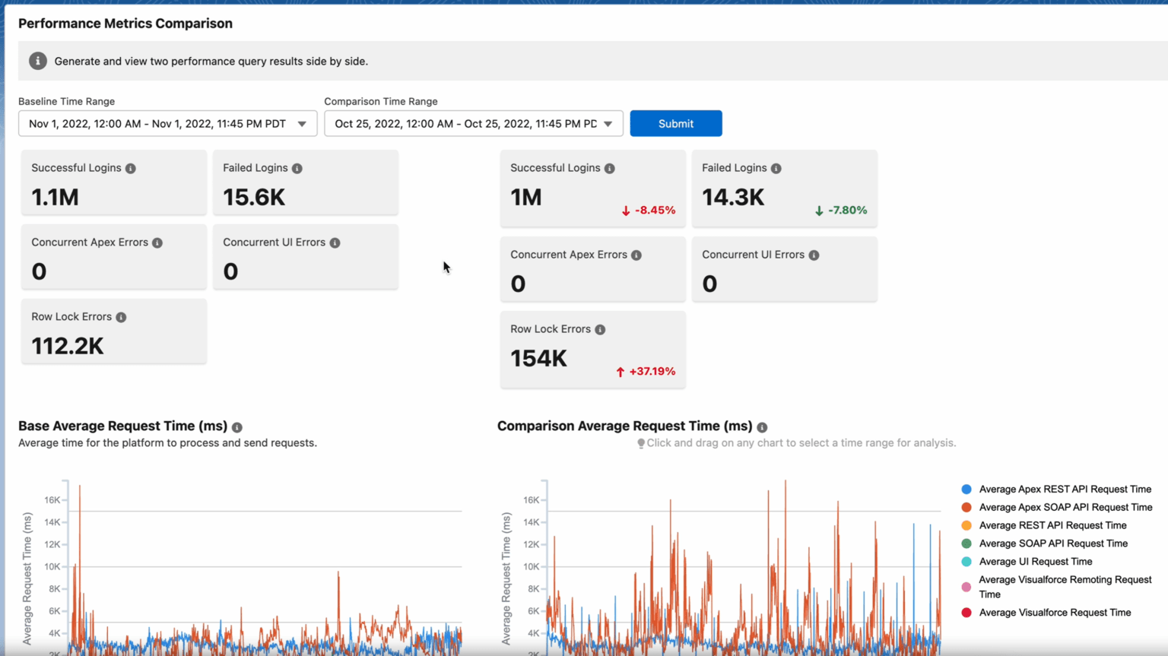The image size is (1168, 656).
Task: Toggle Average UI Request Time legend entry
Action: coord(1035,562)
